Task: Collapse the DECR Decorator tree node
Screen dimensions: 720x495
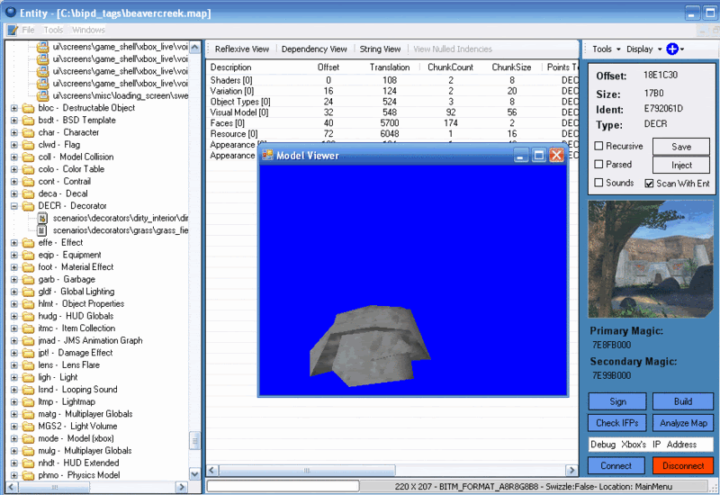Action: coord(14,206)
